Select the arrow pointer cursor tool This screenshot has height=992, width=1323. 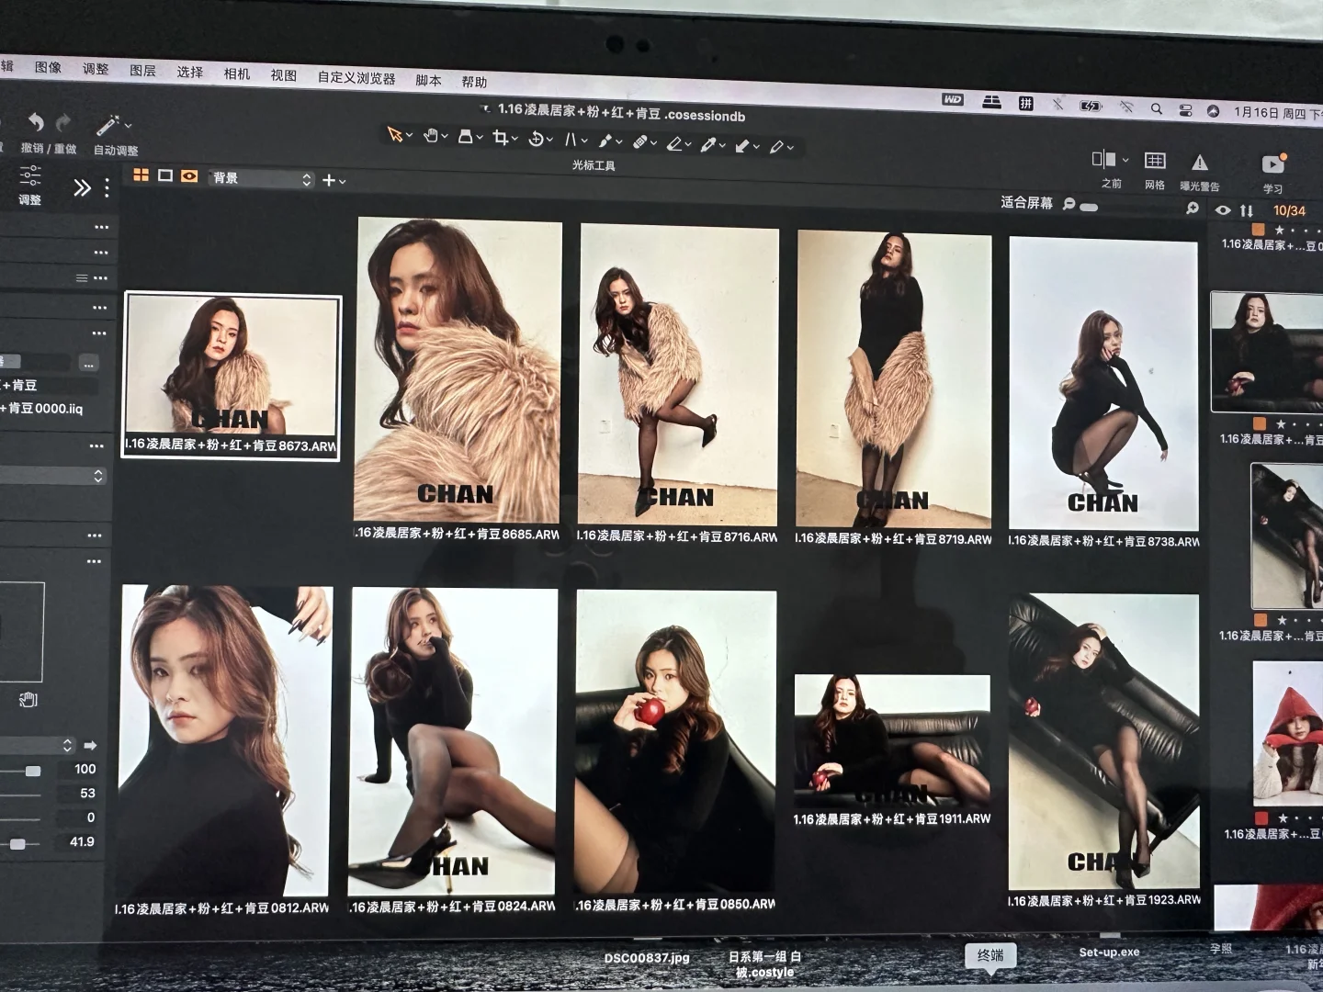coord(395,134)
